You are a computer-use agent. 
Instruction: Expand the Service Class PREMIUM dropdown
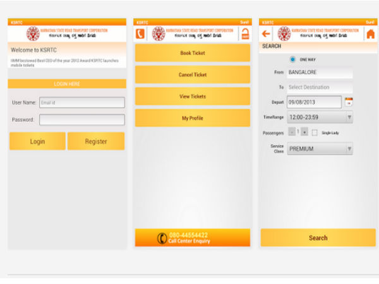320,149
